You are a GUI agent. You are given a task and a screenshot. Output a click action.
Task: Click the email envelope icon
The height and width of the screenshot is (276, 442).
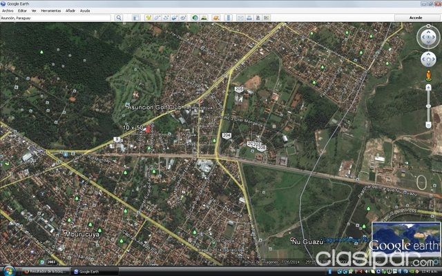tap(240, 18)
